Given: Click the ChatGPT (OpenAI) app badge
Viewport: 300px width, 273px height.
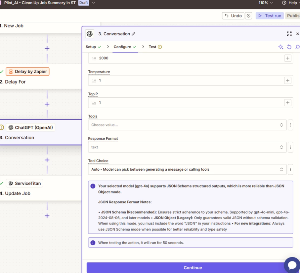Looking at the screenshot, I should (31, 127).
